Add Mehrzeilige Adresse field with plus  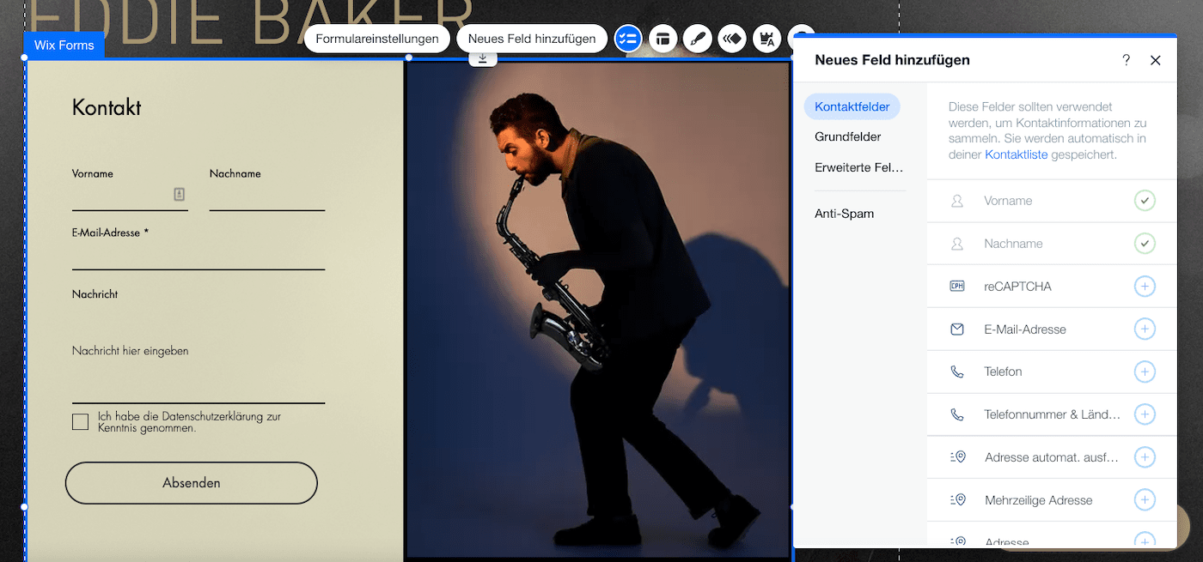(x=1145, y=499)
